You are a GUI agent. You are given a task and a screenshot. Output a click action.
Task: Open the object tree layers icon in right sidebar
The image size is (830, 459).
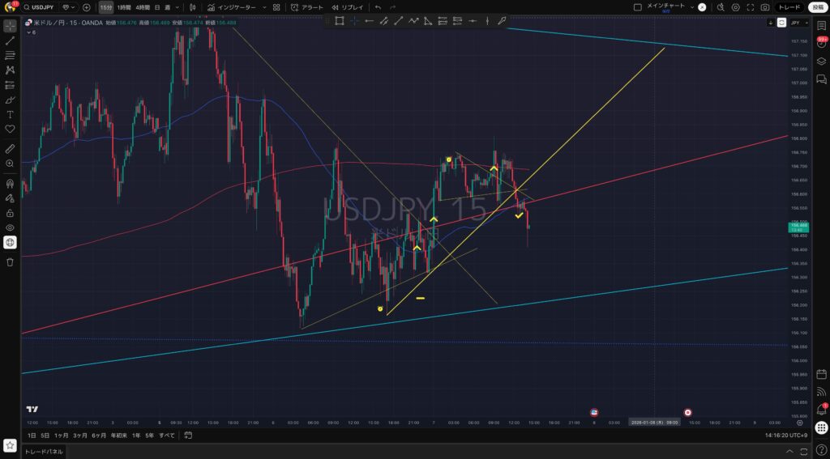click(x=822, y=62)
